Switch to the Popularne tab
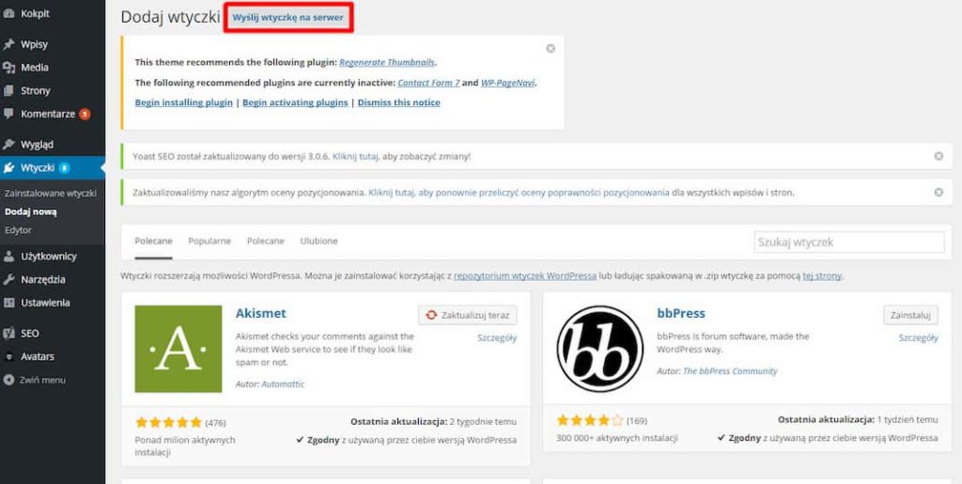Image resolution: width=962 pixels, height=484 pixels. tap(209, 241)
